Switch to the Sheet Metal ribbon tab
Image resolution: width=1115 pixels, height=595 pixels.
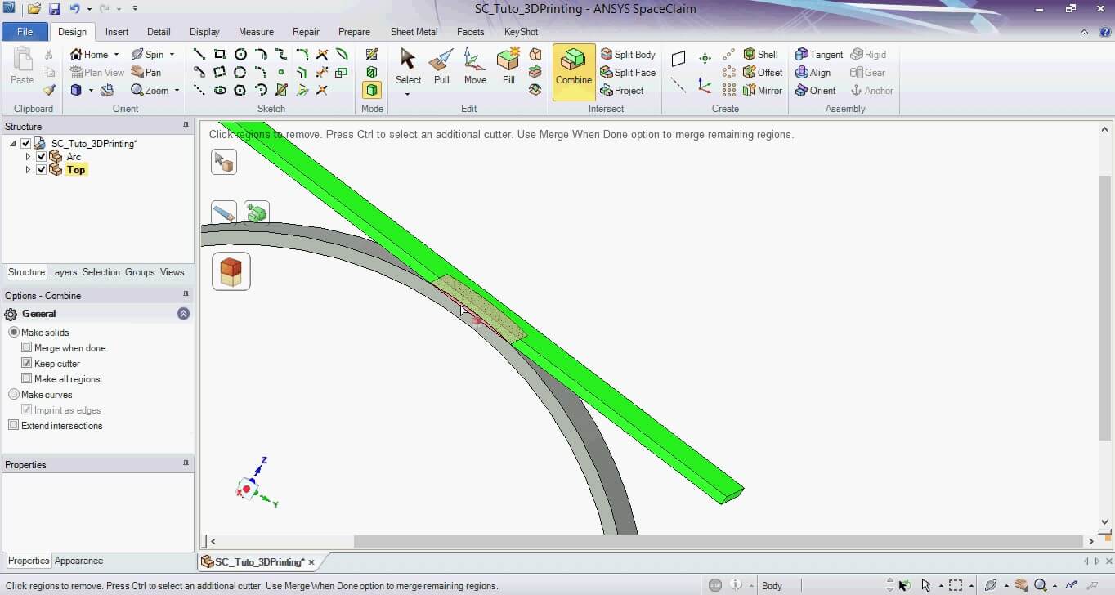click(414, 31)
